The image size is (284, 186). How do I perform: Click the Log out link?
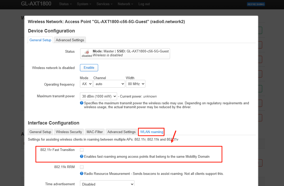[144, 4]
